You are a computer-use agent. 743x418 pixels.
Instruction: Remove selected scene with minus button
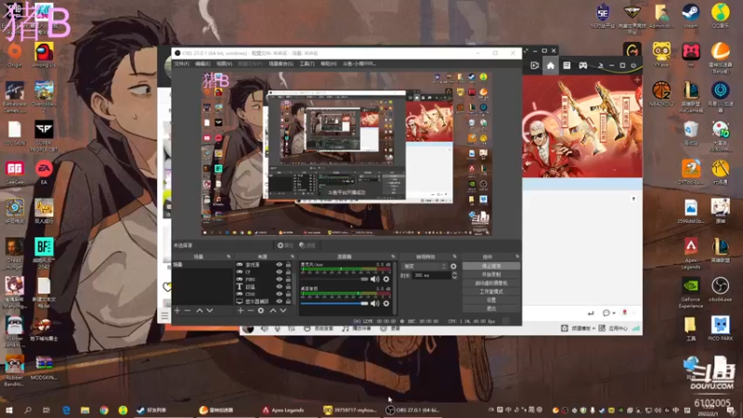coord(188,310)
